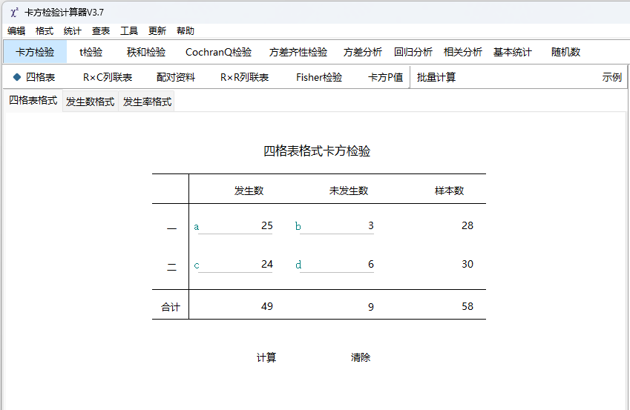Switch to the 方差分析 tab
The width and height of the screenshot is (630, 410).
pos(362,52)
